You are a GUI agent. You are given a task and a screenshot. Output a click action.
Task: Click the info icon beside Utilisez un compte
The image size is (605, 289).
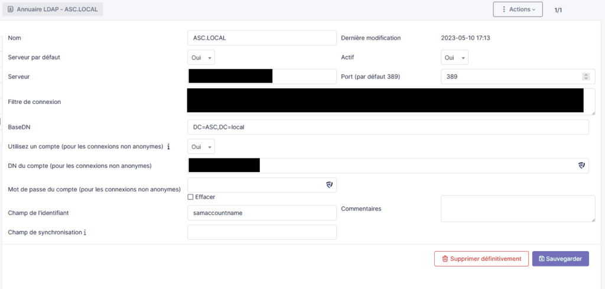[x=169, y=147]
